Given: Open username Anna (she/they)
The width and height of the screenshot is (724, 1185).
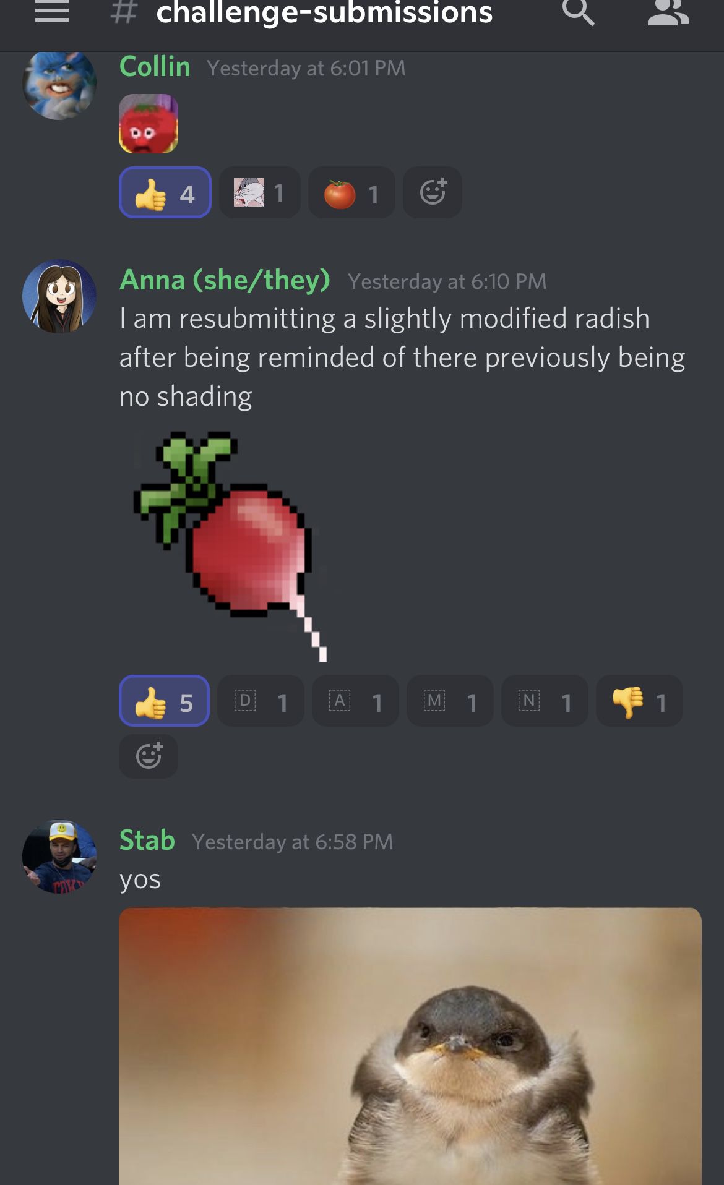Looking at the screenshot, I should (x=225, y=280).
